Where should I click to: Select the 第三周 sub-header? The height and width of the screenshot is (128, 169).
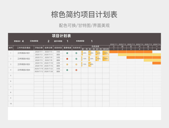[99, 49]
